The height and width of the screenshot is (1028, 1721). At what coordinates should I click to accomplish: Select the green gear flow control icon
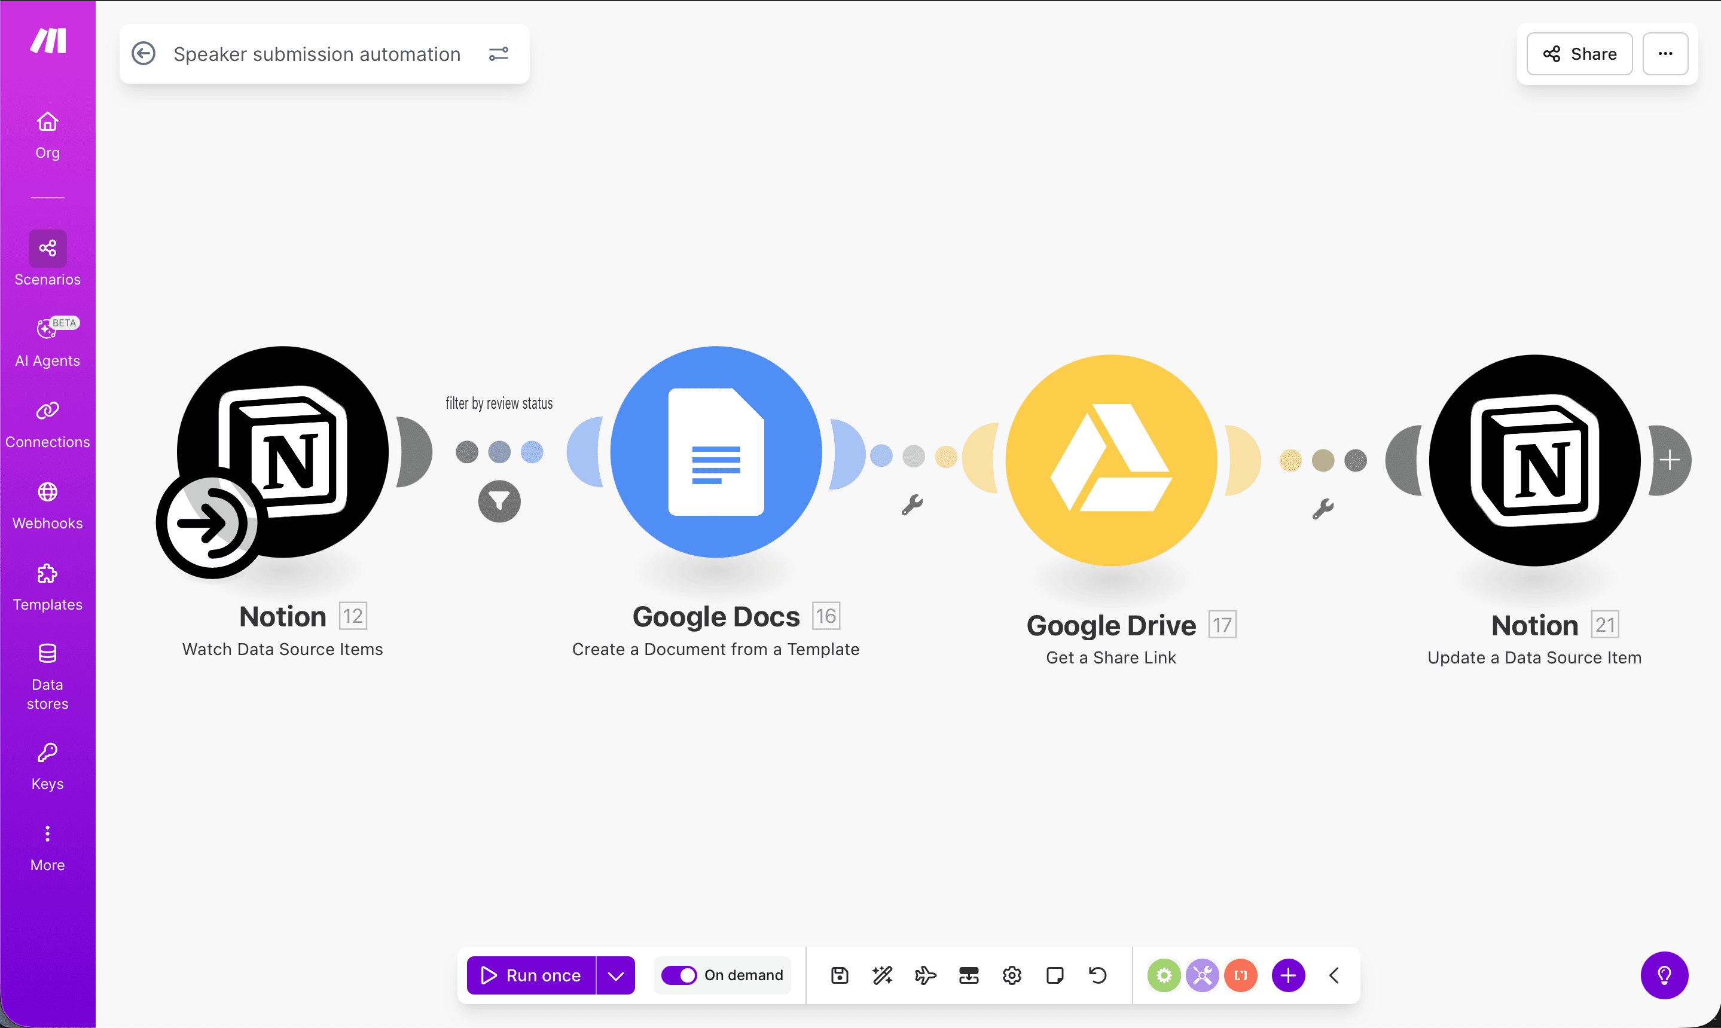(1164, 975)
